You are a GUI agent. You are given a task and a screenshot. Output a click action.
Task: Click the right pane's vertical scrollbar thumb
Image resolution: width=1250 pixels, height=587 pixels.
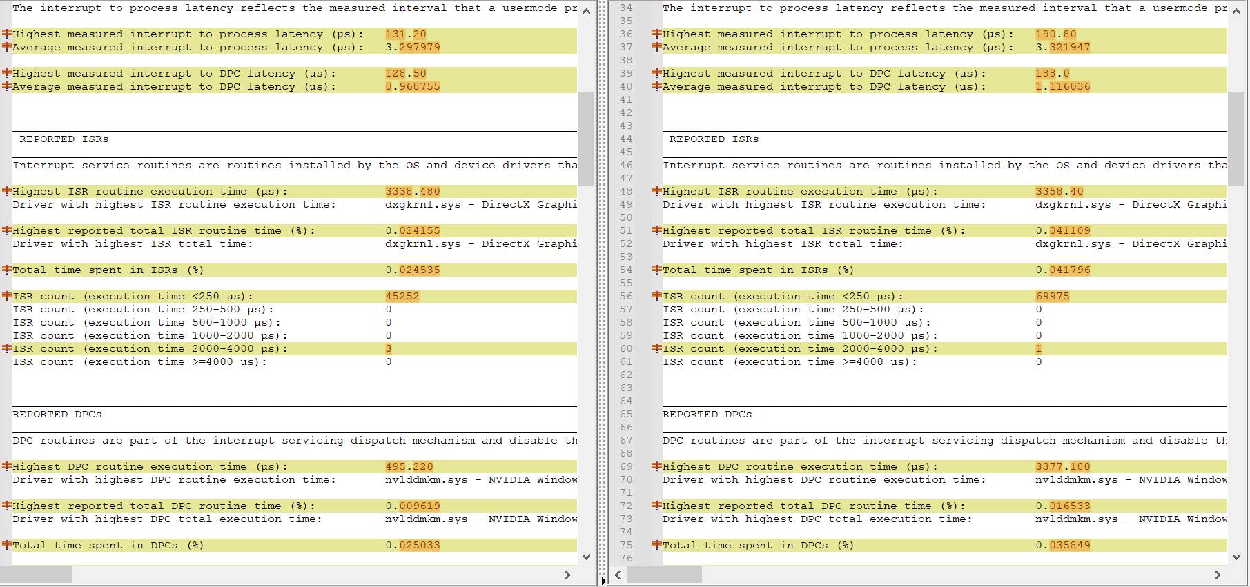pos(1236,138)
